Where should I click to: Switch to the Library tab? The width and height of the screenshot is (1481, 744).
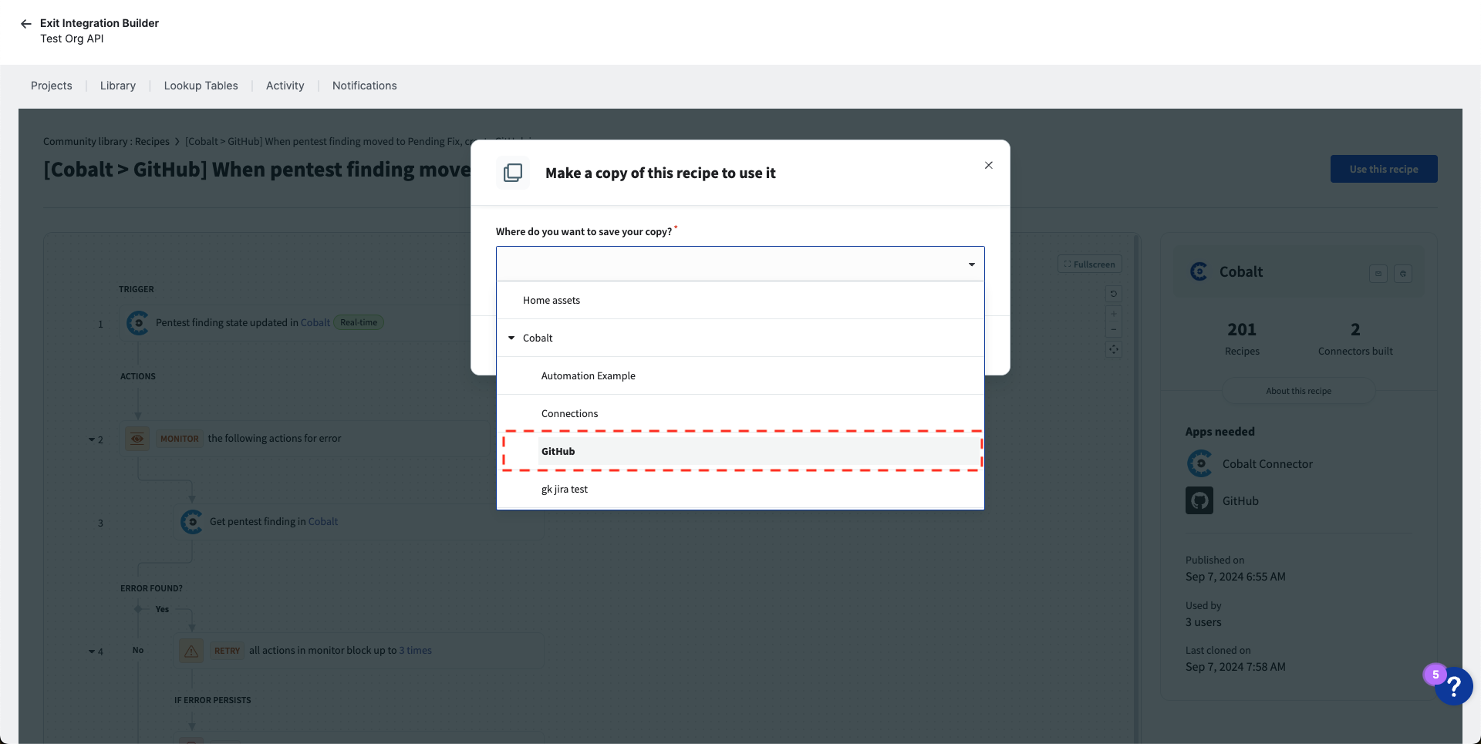(118, 86)
